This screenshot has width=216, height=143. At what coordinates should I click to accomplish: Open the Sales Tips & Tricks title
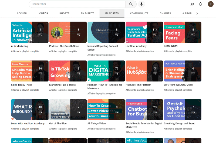tap(22, 85)
